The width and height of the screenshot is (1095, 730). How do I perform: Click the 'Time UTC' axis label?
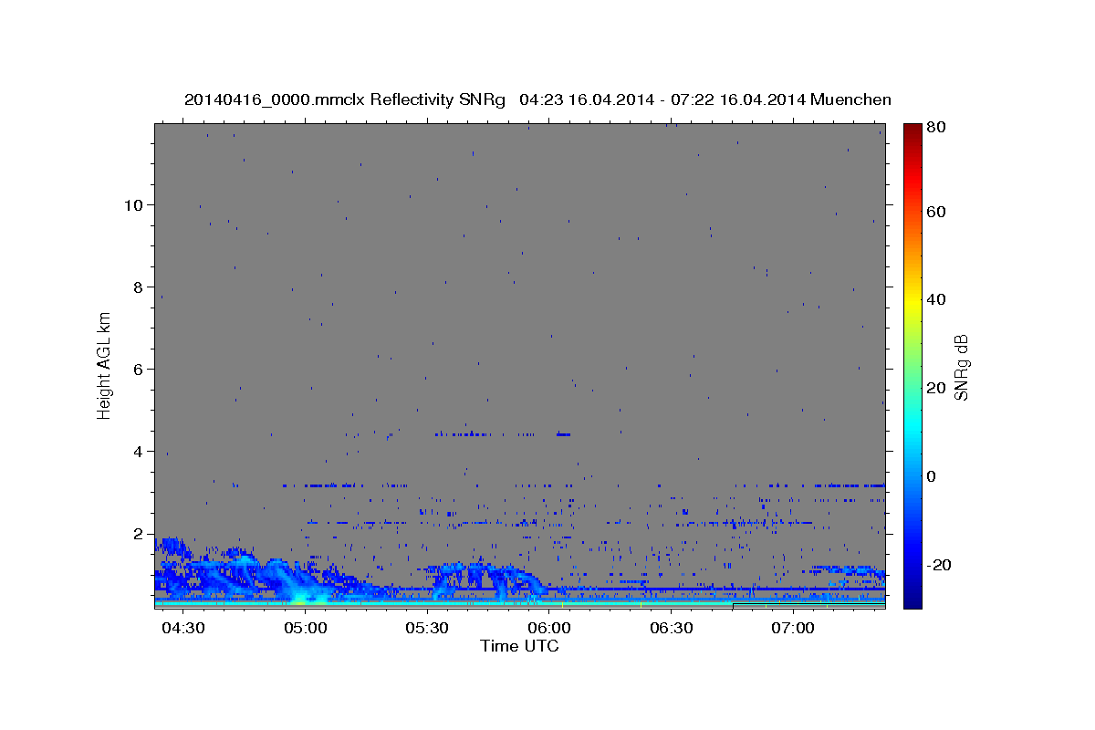519,646
